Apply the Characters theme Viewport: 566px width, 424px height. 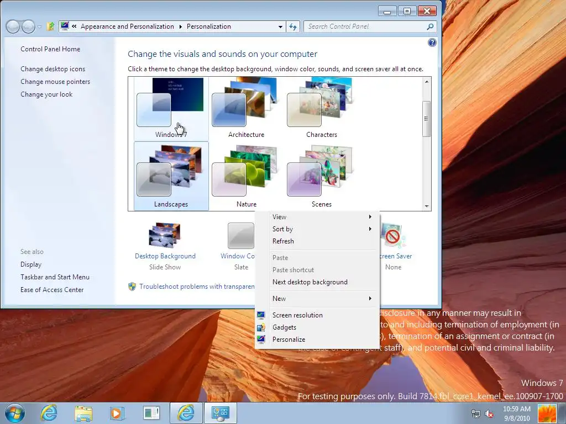coord(321,108)
